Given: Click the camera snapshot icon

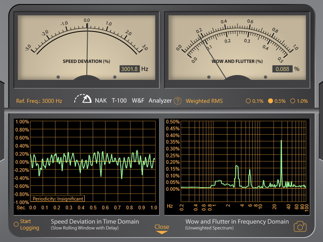Looking at the screenshot, I should pyautogui.click(x=300, y=226).
